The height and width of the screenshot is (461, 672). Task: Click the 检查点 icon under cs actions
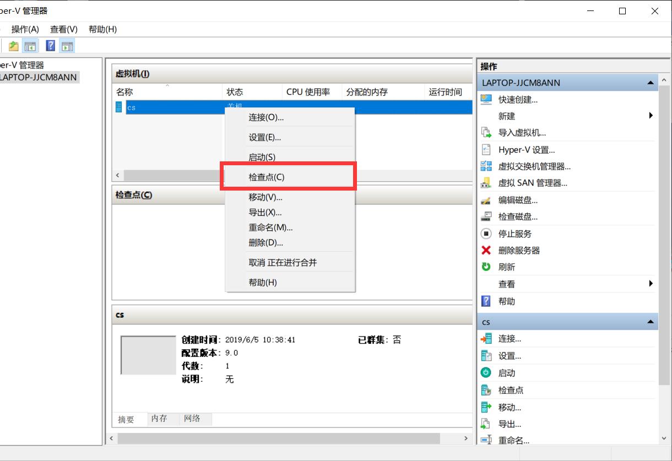point(486,390)
